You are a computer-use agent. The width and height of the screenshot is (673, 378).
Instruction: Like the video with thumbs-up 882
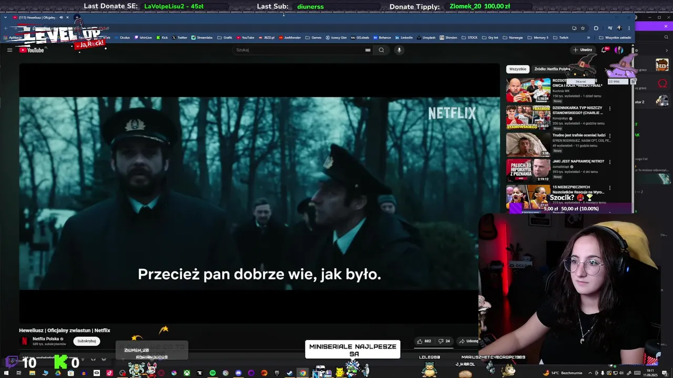(x=424, y=341)
